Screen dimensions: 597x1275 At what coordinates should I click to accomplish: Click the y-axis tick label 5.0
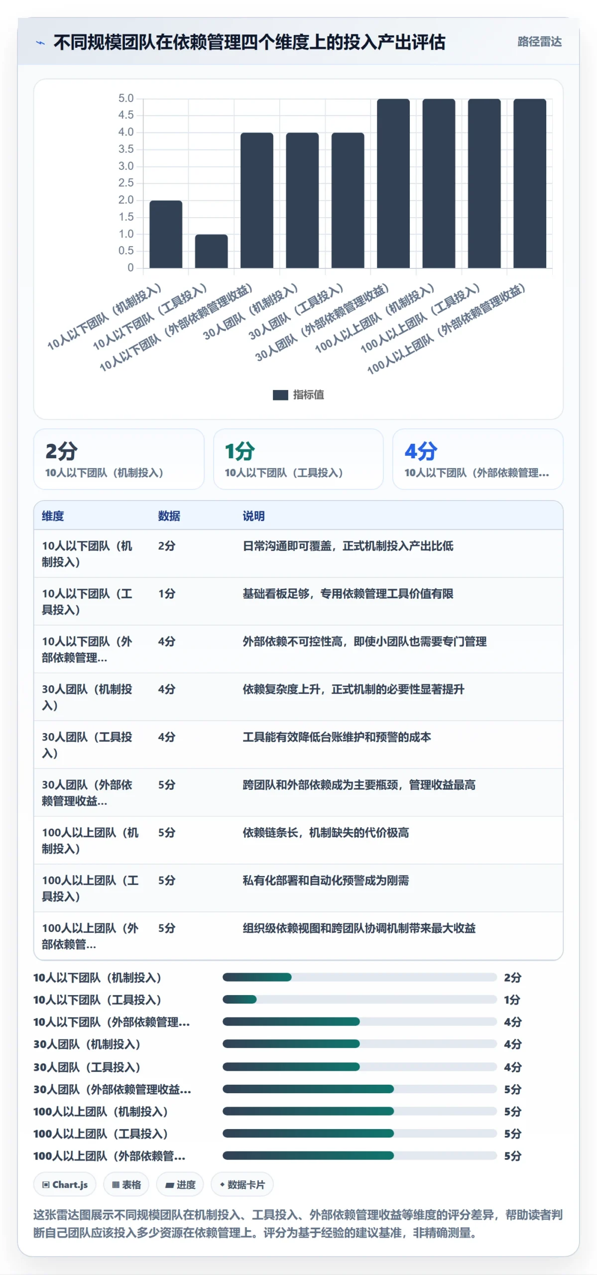tap(126, 98)
